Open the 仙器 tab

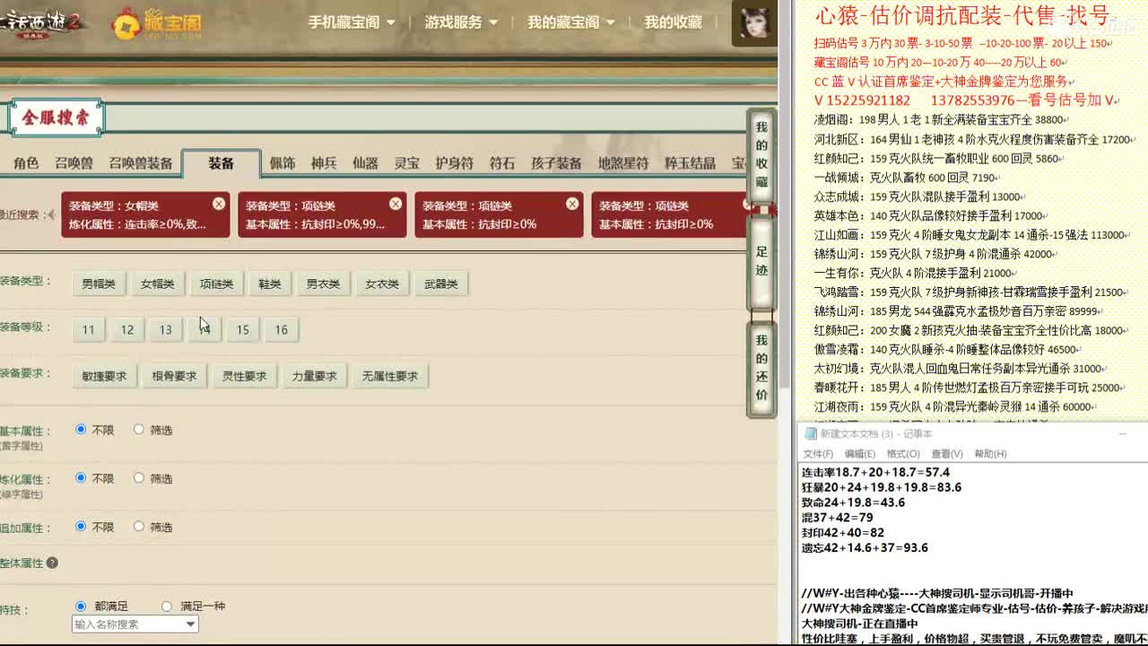point(365,163)
